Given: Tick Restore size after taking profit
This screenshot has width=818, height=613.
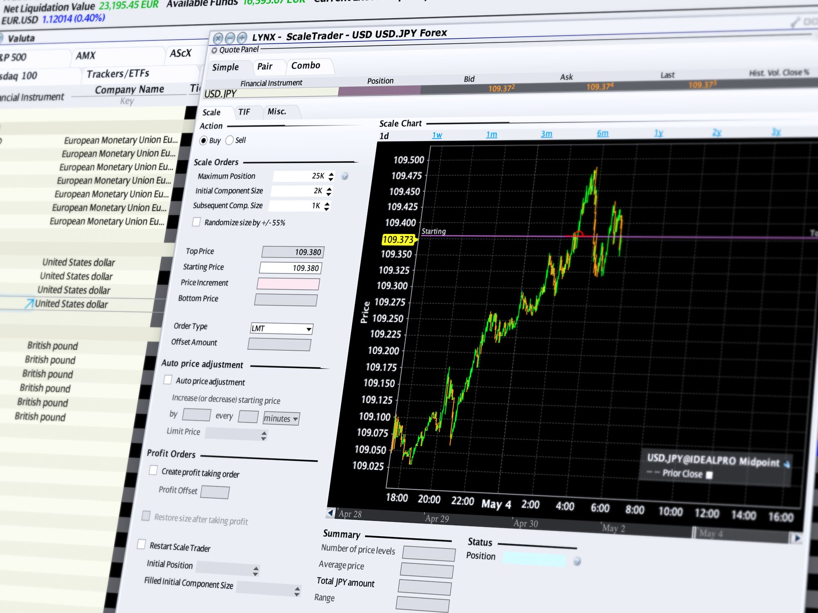Looking at the screenshot, I should pyautogui.click(x=146, y=516).
